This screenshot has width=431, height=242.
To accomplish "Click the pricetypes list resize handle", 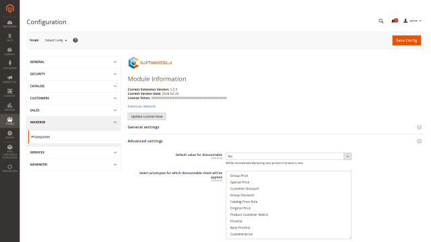I will point(350,237).
